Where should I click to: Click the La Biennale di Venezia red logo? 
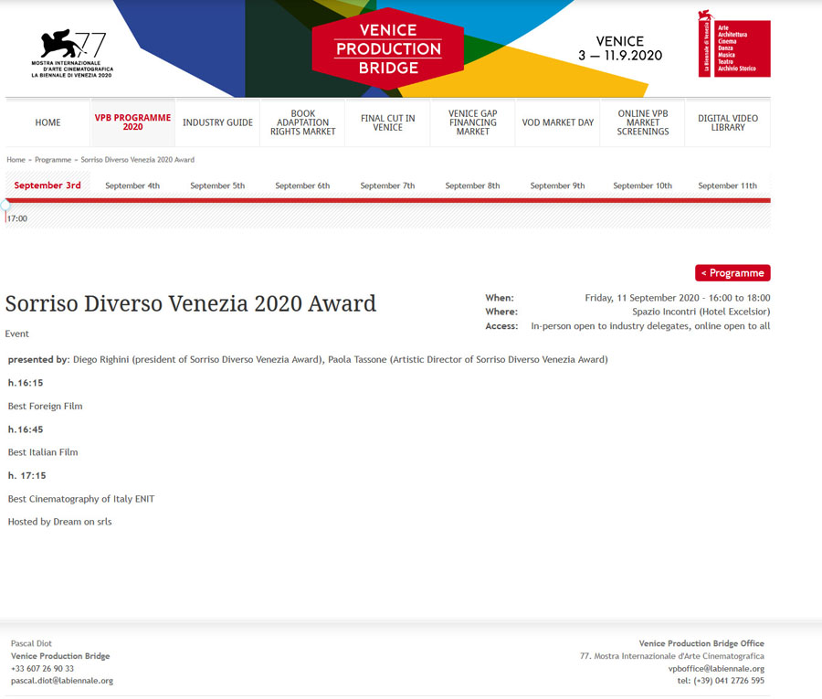pos(734,44)
